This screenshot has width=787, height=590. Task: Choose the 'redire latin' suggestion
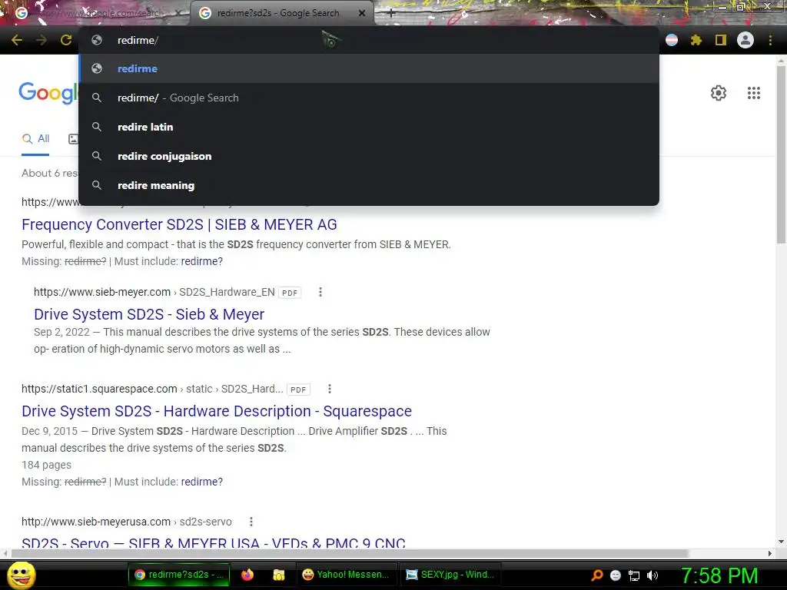point(369,127)
